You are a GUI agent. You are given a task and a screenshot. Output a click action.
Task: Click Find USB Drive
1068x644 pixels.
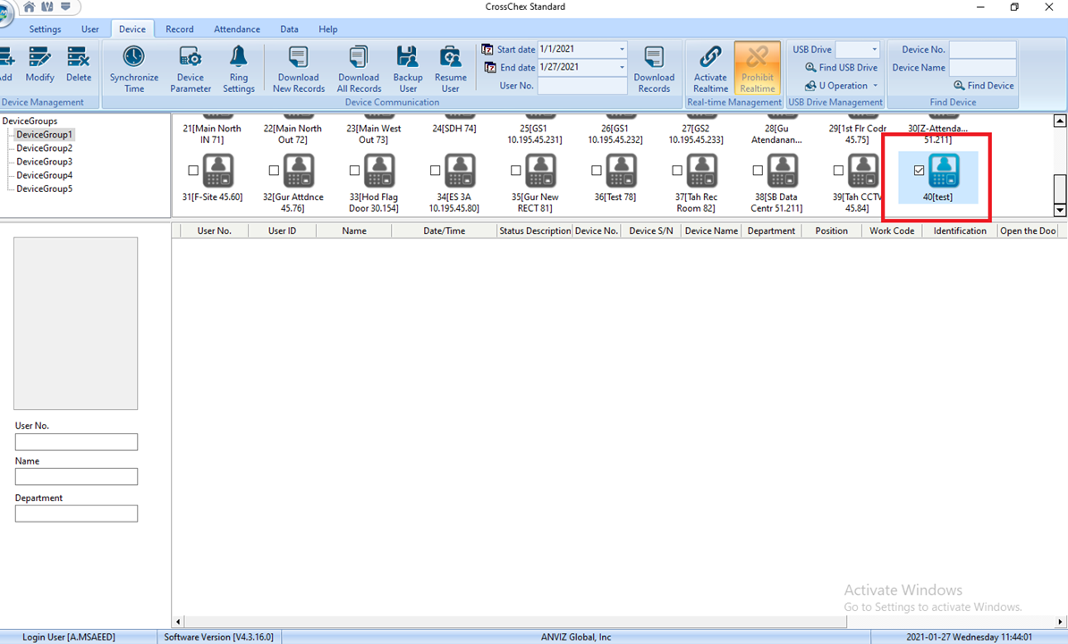point(841,67)
